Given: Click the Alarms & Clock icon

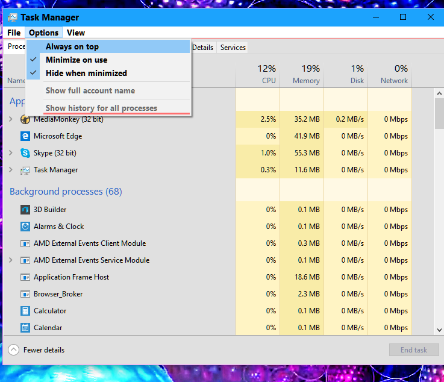Looking at the screenshot, I should (25, 227).
